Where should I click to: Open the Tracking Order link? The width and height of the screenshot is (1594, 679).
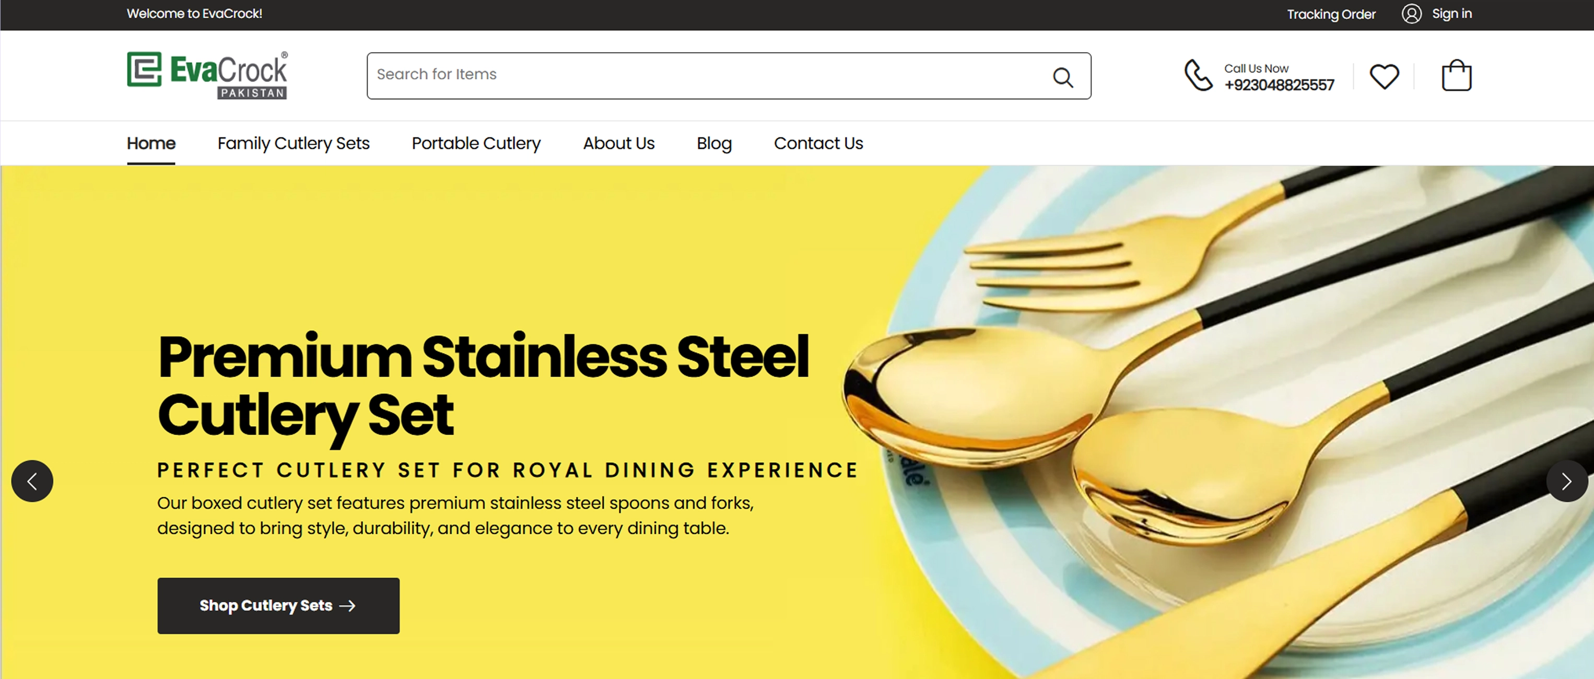pos(1332,14)
